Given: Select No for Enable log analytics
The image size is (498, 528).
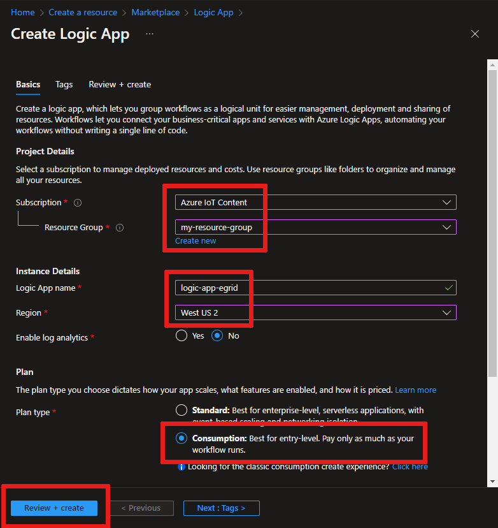Looking at the screenshot, I should (x=217, y=335).
